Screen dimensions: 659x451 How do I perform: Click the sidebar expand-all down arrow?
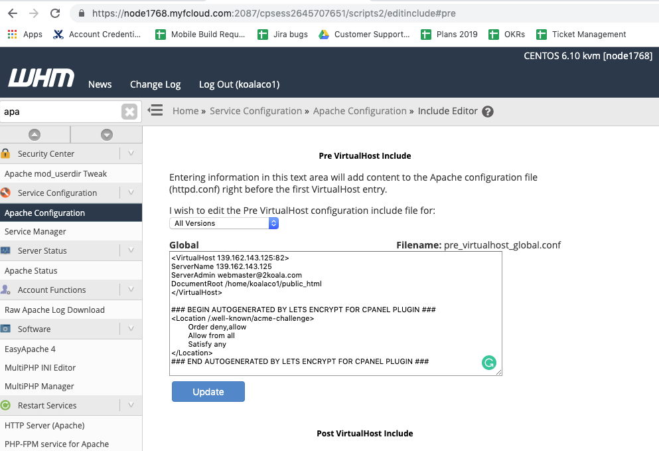(107, 135)
